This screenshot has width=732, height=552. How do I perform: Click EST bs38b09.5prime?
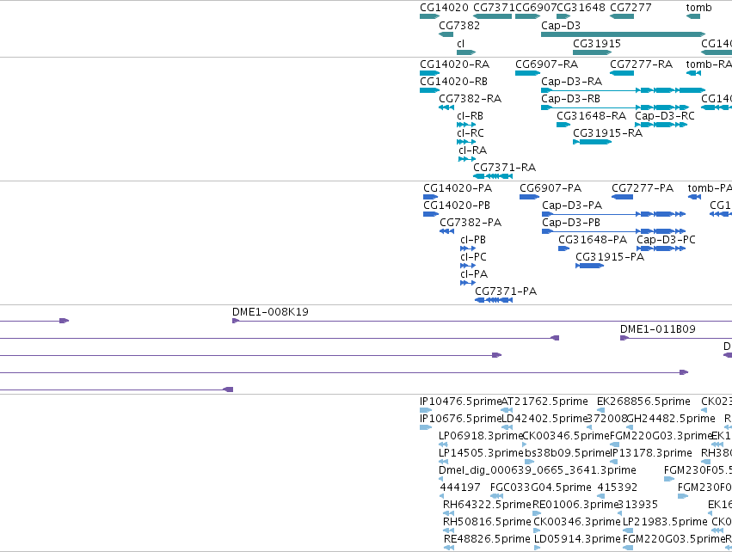pos(529,462)
